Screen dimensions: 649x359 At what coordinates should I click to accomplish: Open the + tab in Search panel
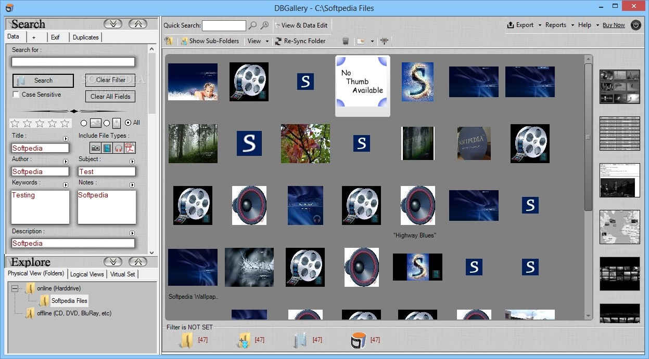click(34, 37)
